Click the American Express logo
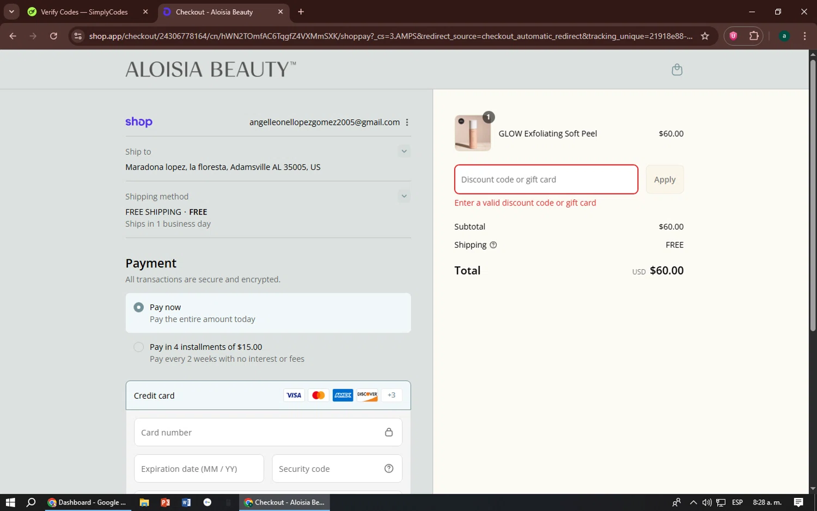 (343, 396)
